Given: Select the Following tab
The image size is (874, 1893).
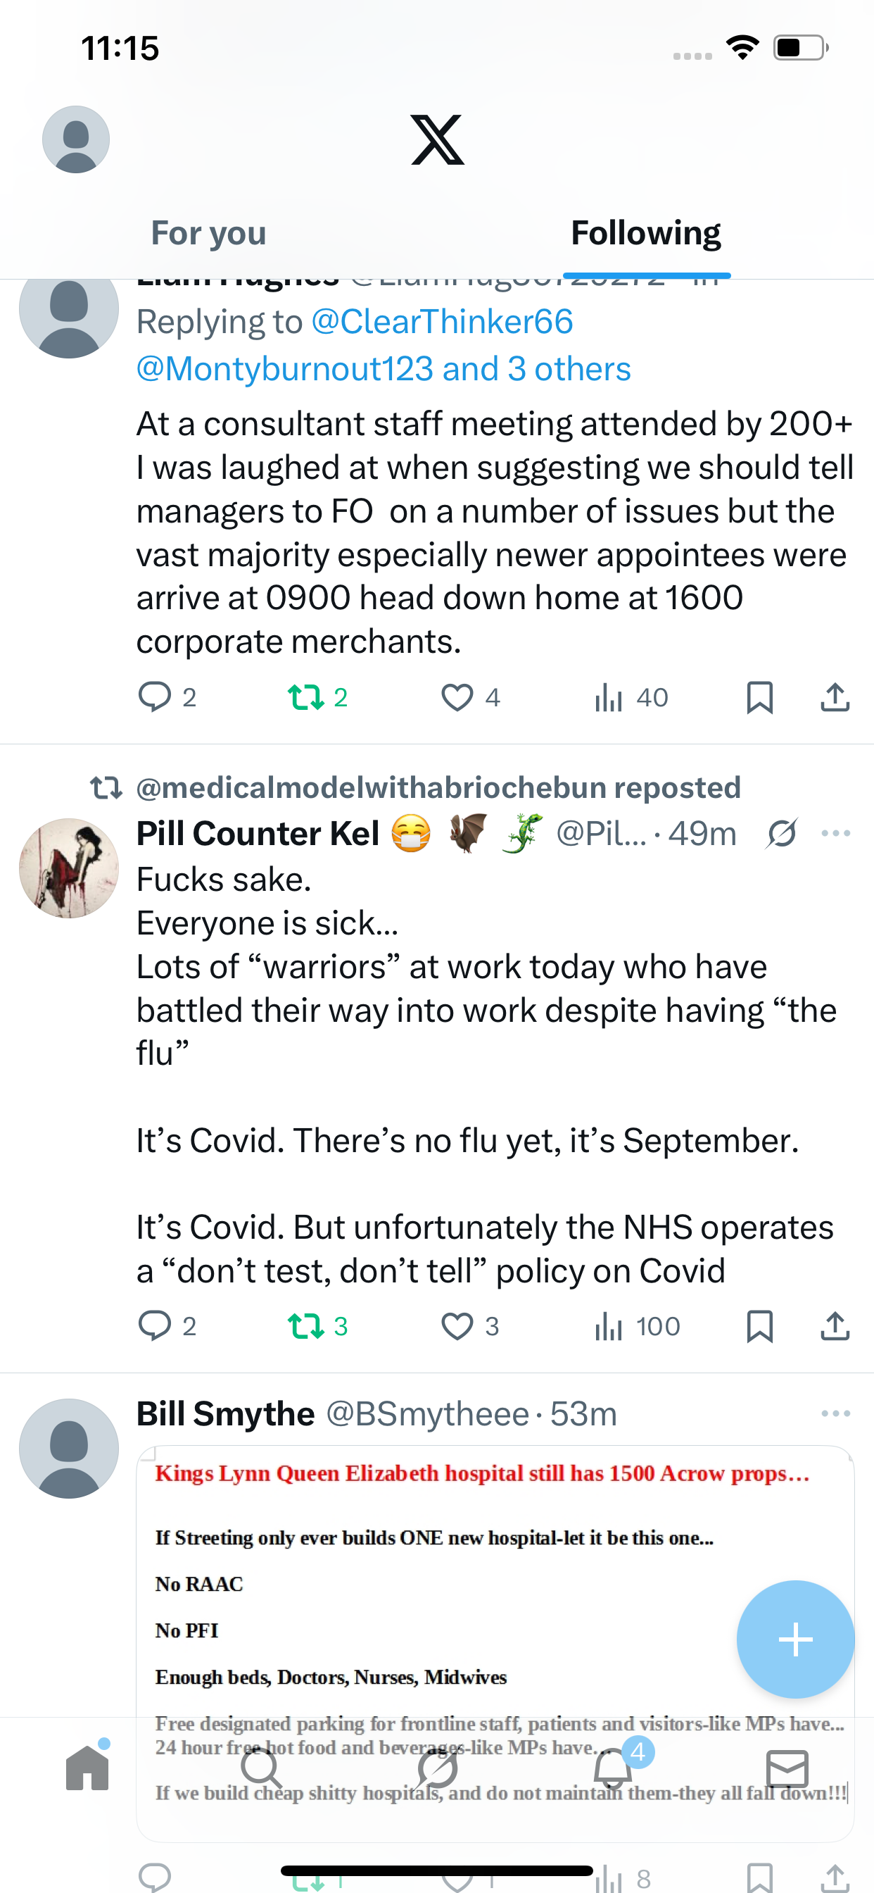Looking at the screenshot, I should point(645,233).
